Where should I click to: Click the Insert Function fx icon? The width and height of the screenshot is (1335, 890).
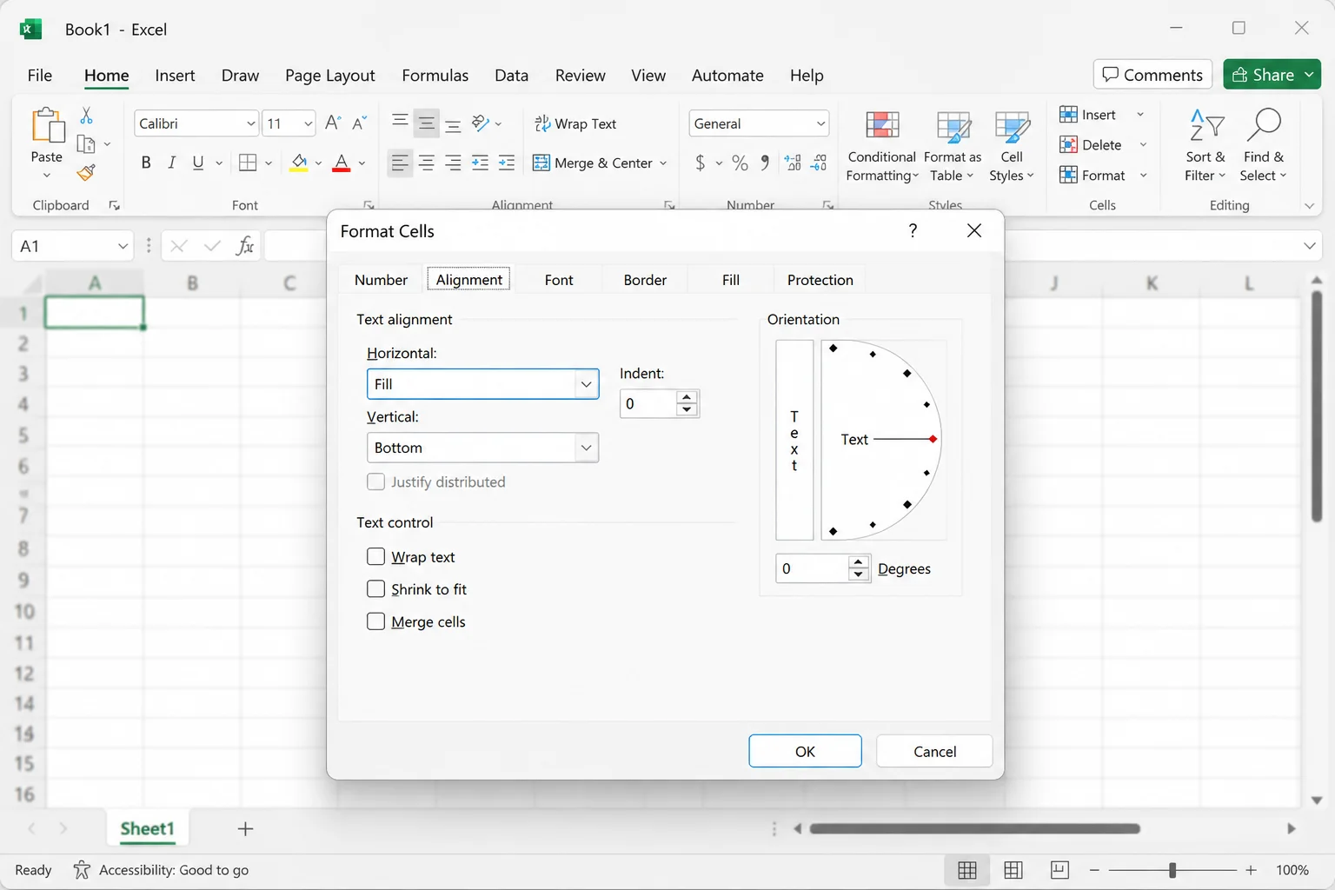(245, 246)
